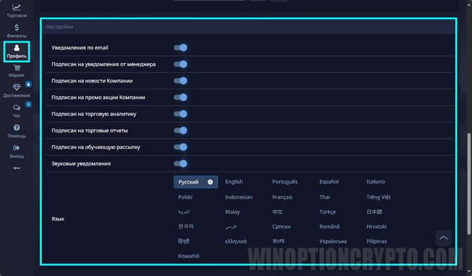Screen dimensions: 472x276
Task: Select the Русский language option
Action: pyautogui.click(x=195, y=182)
